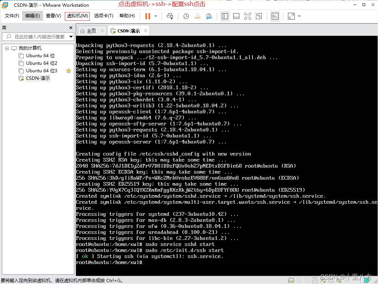Switch to Unity mode icon
This screenshot has height=284, width=378.
(x=259, y=16)
